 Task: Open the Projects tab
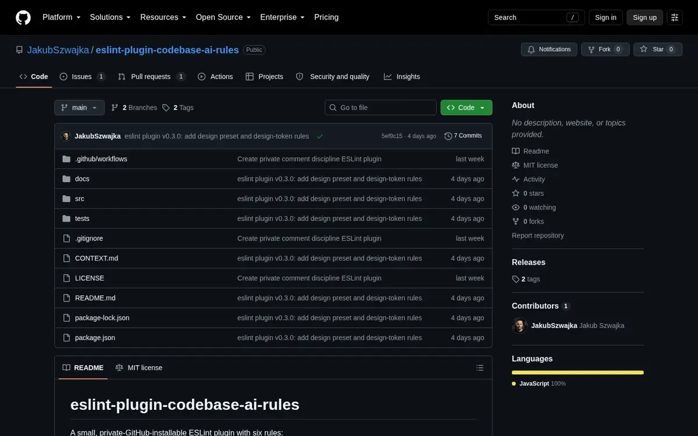pyautogui.click(x=265, y=77)
